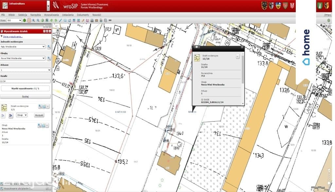Image resolution: width=335 pixels, height=192 pixels.
Task: Select the hand pan tool
Action: click(29, 21)
